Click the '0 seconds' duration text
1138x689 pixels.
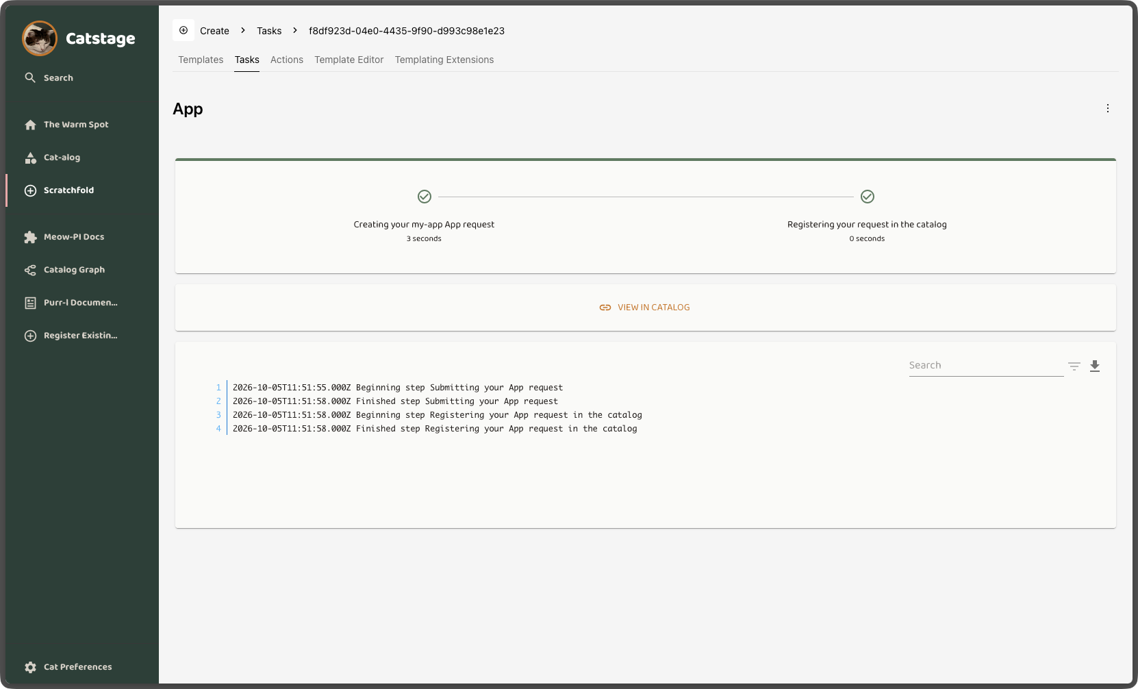click(867, 239)
